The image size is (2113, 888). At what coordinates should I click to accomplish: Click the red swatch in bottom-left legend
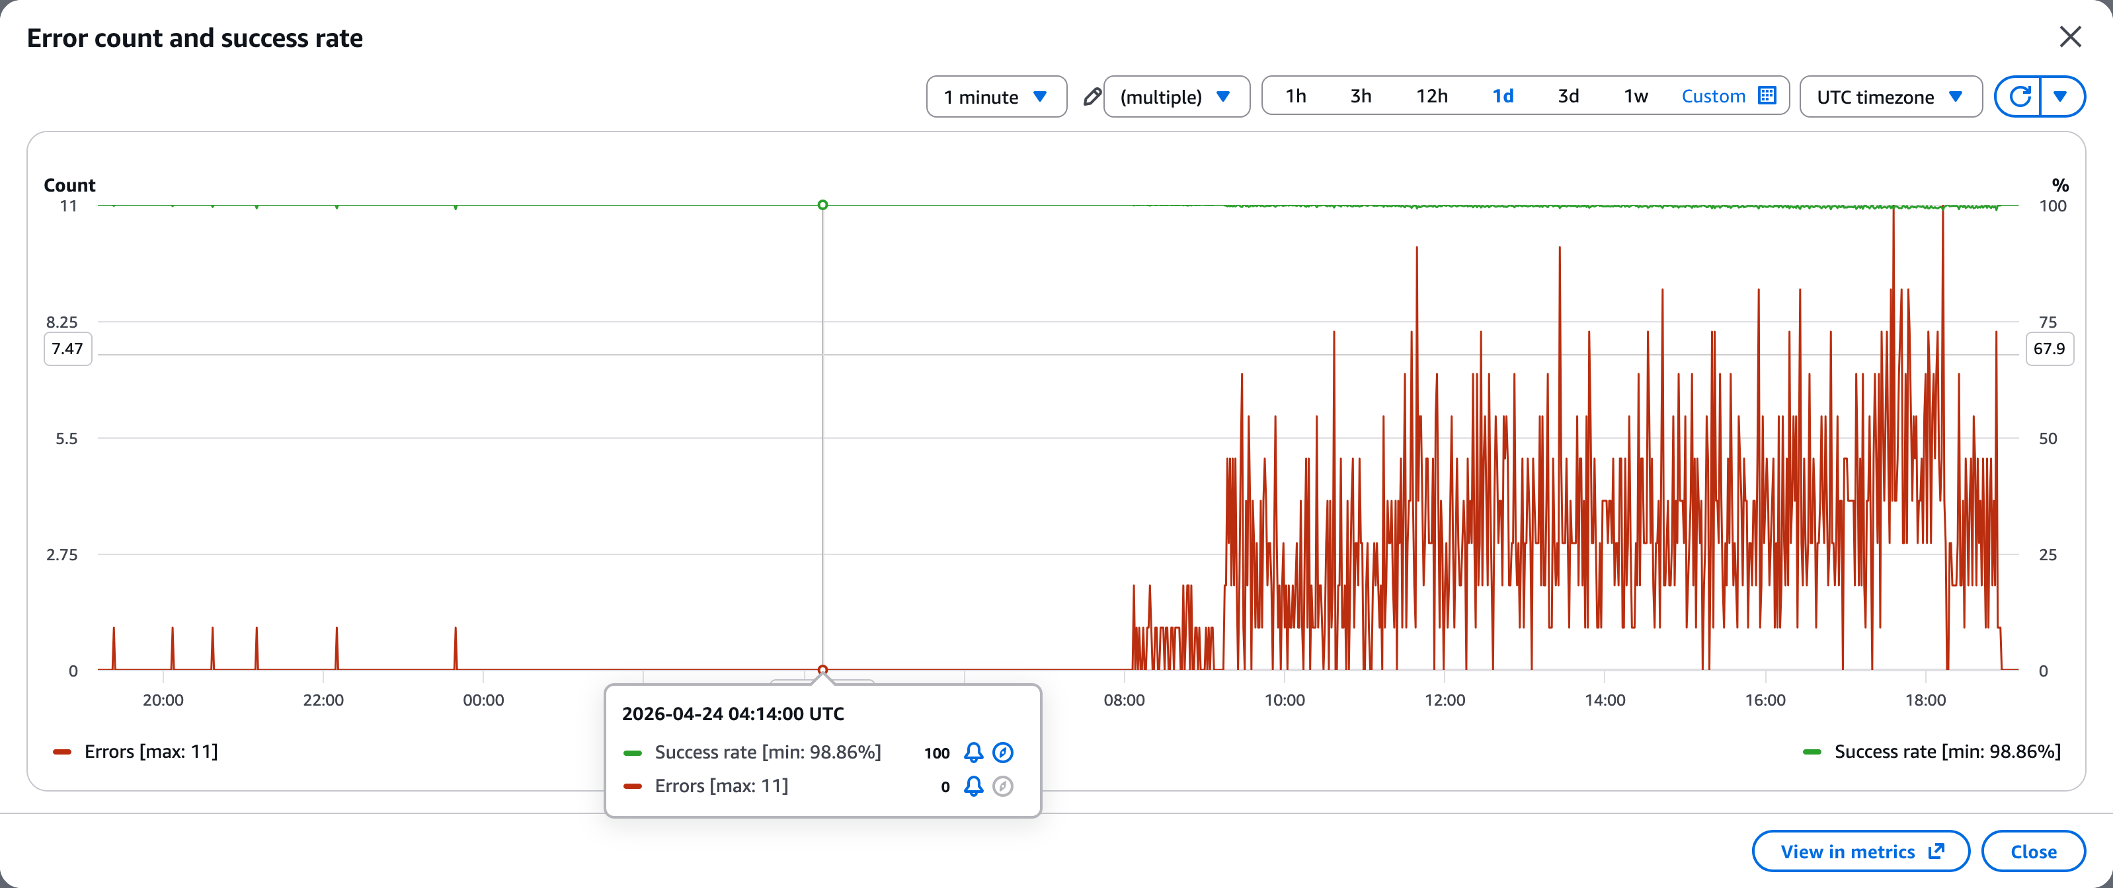tap(62, 752)
